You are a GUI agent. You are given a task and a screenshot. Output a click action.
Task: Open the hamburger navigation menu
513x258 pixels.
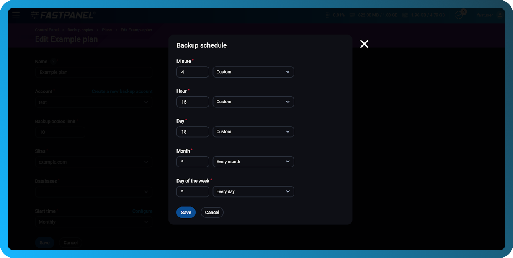16,15
